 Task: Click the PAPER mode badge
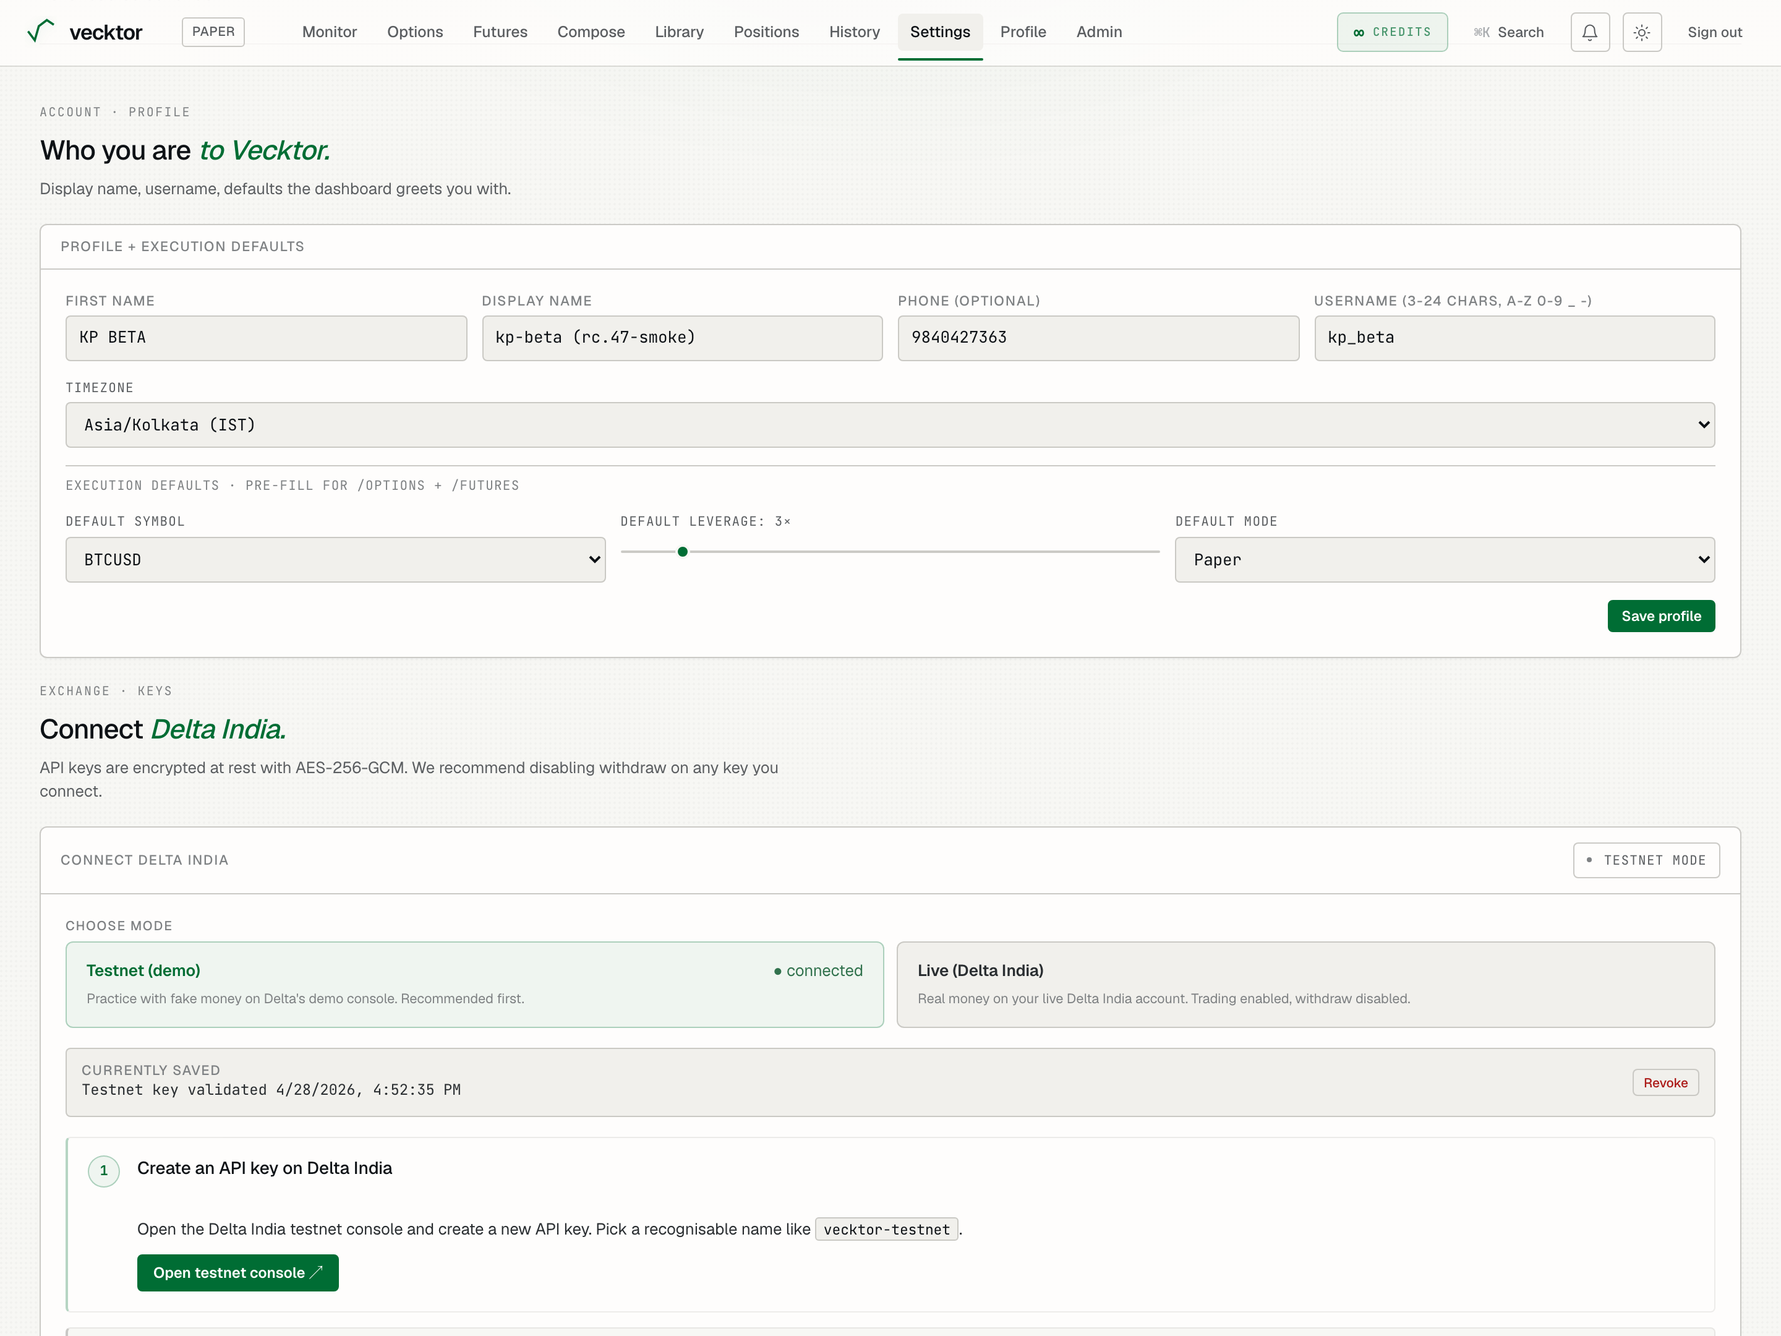213,32
